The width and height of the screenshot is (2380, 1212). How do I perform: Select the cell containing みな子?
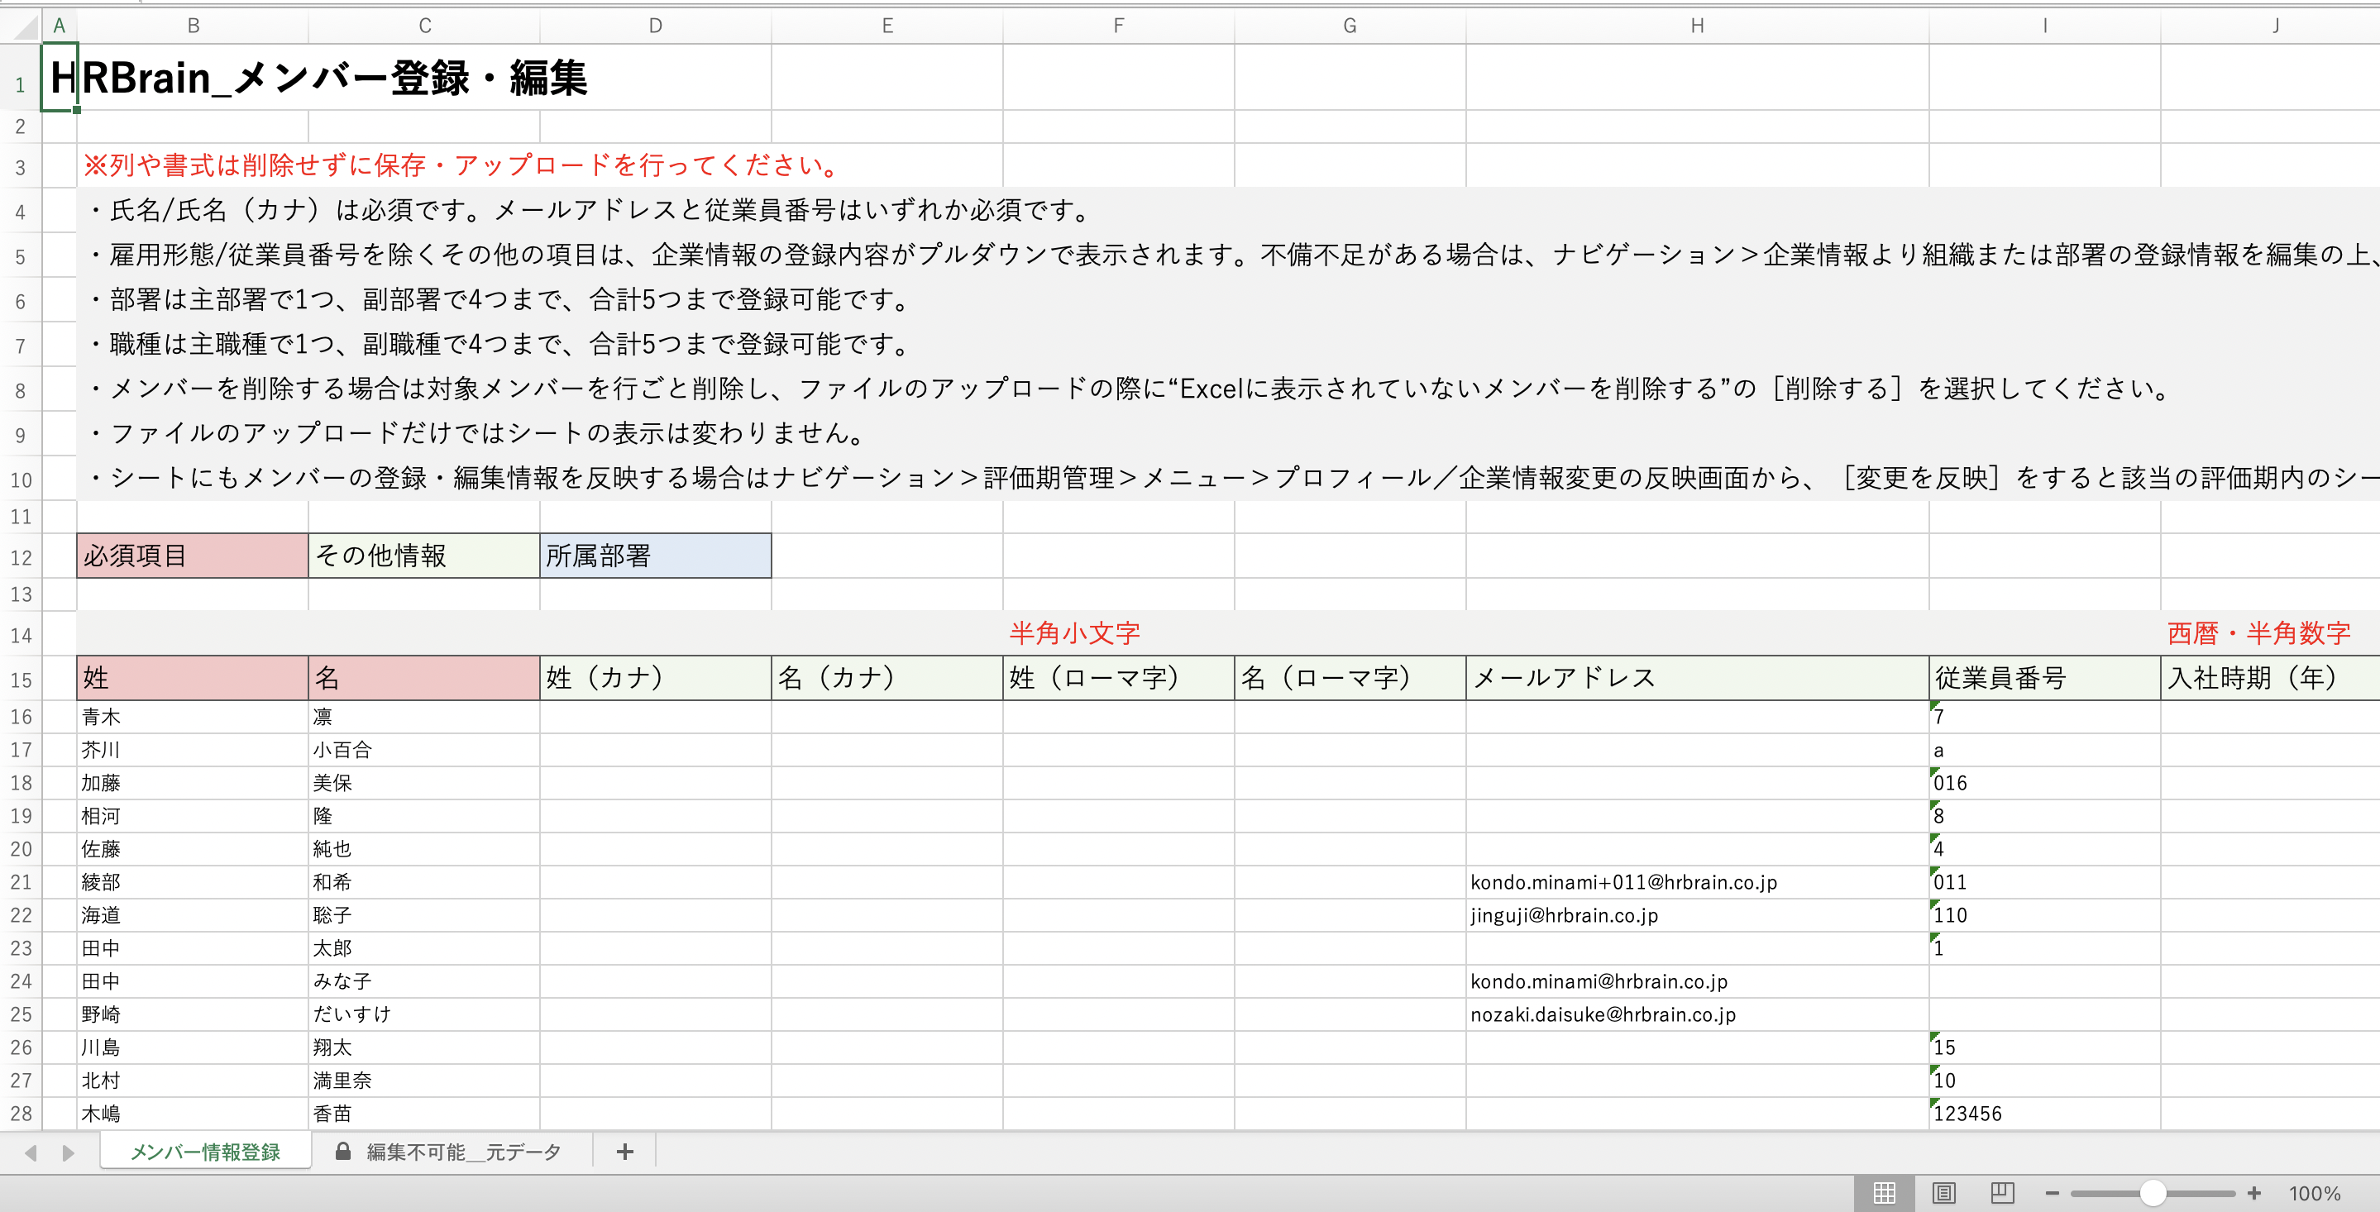[x=424, y=981]
